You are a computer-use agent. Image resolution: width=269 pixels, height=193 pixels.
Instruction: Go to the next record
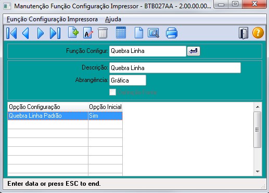click(x=41, y=33)
